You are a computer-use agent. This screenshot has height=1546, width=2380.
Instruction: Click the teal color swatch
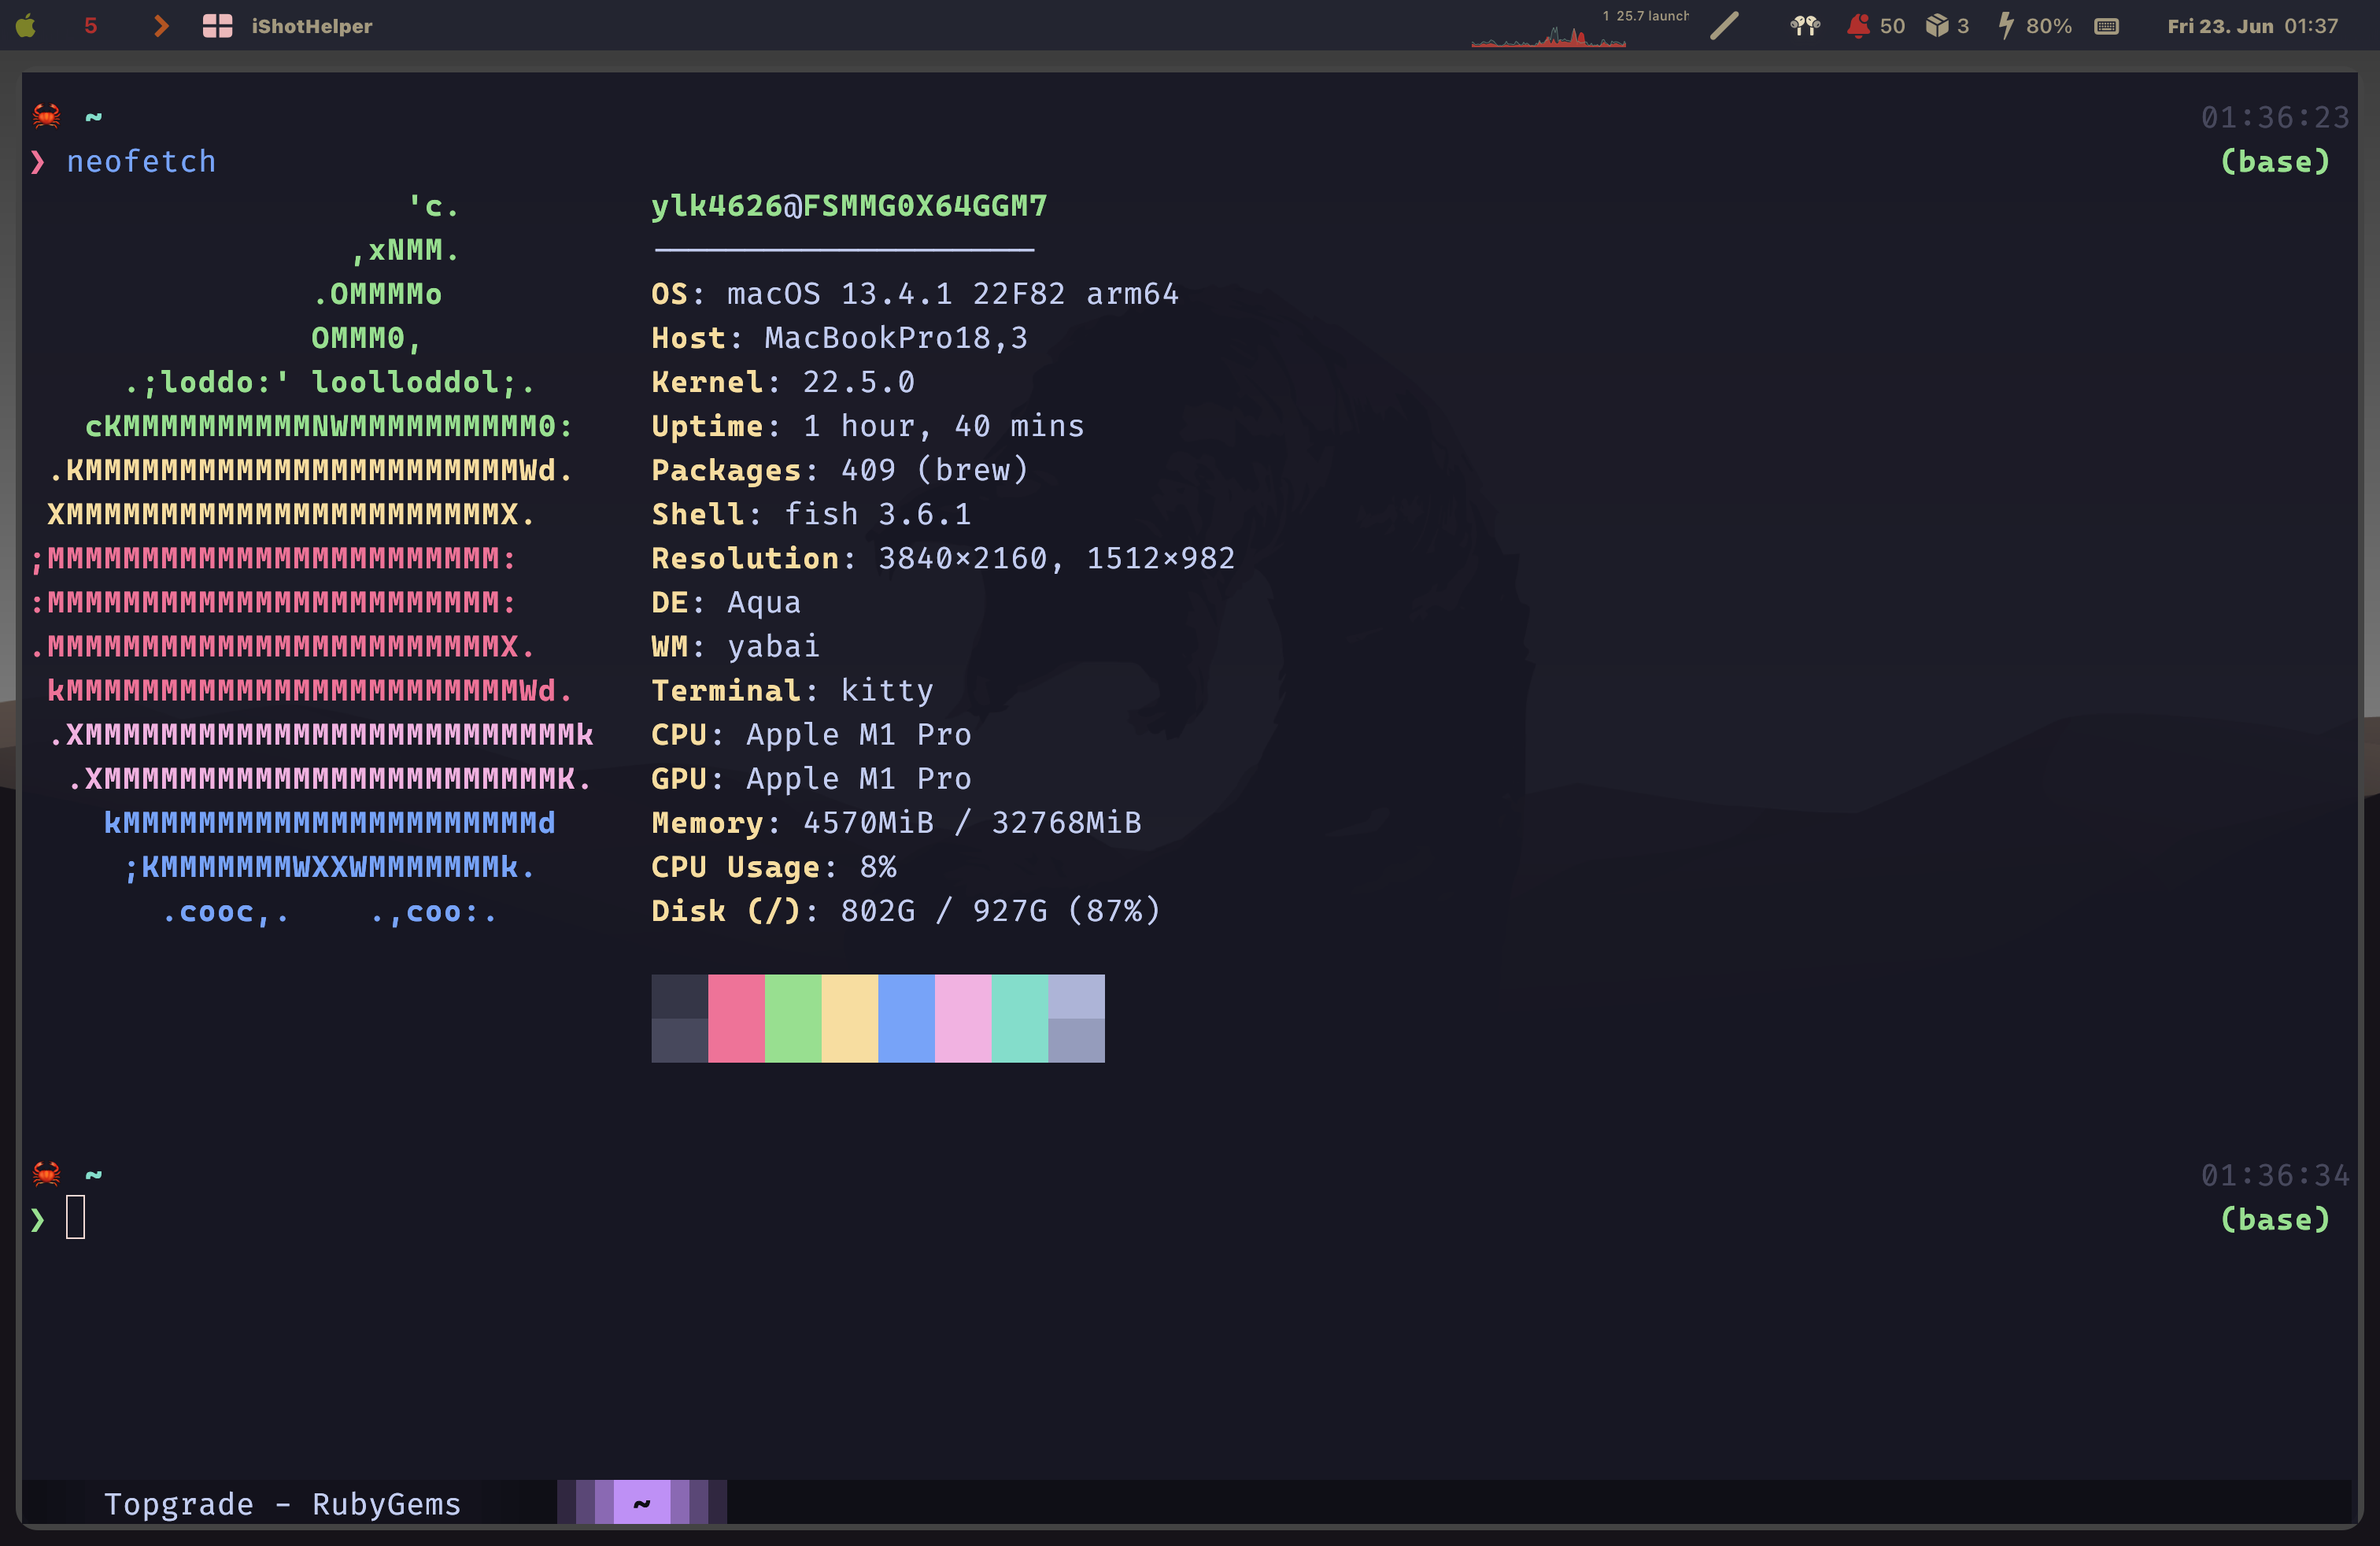tap(1020, 1018)
